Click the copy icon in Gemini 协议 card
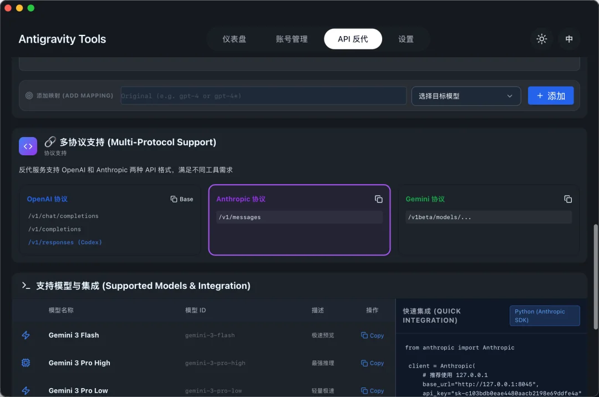This screenshot has width=599, height=397. pyautogui.click(x=568, y=198)
